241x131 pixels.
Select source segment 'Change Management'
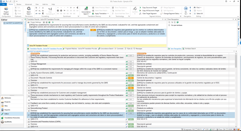[x=38, y=64]
